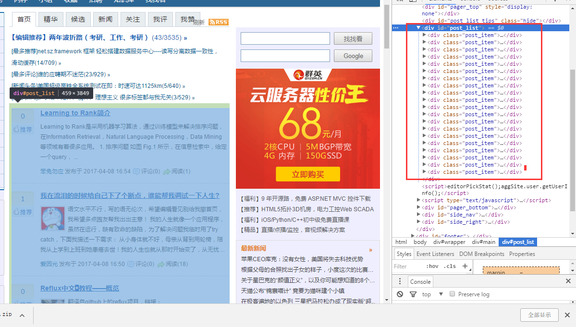Click the 刷新 refresh icon beside 我赞
Screen dimensions: 576x327
pos(199,23)
